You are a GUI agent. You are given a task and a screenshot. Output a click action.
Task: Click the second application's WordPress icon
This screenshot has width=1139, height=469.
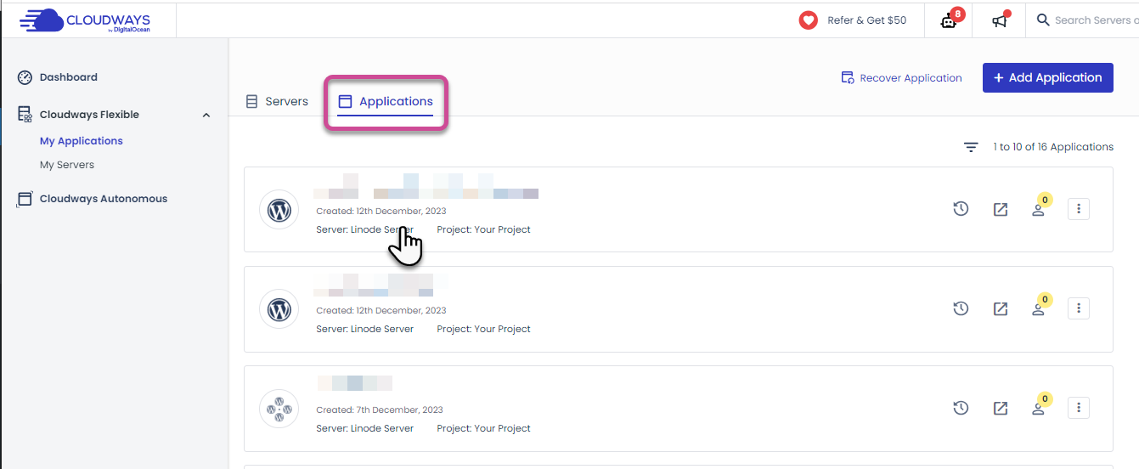coord(279,309)
